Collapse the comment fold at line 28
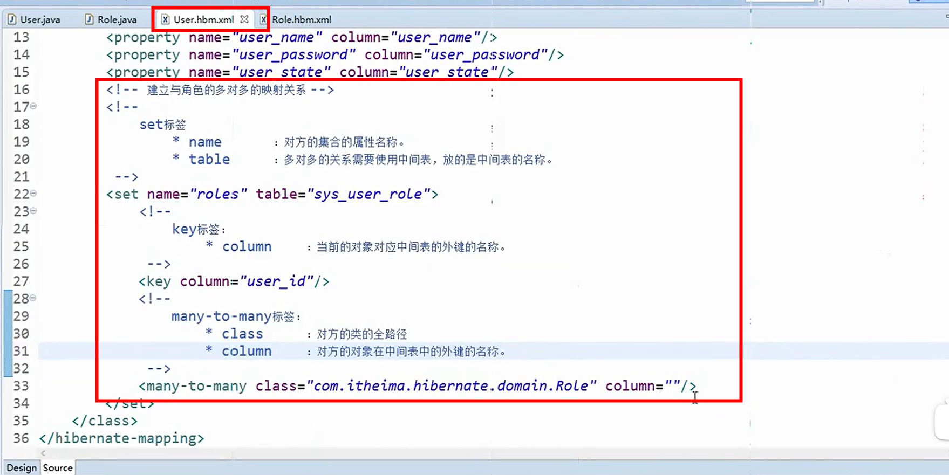Image resolution: width=949 pixels, height=475 pixels. (x=33, y=298)
